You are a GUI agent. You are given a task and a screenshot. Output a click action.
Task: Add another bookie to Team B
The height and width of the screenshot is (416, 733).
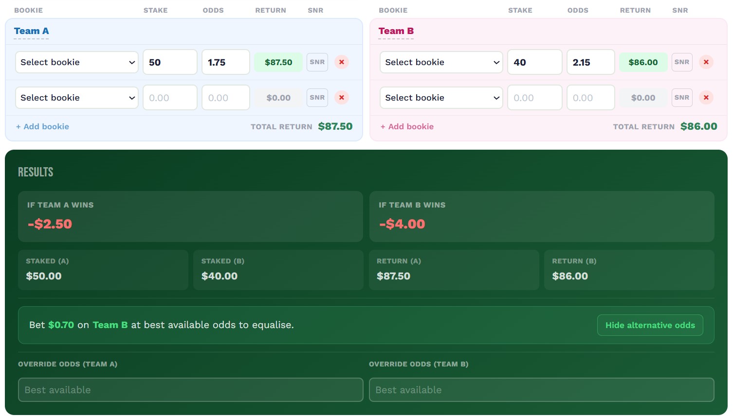pos(407,126)
